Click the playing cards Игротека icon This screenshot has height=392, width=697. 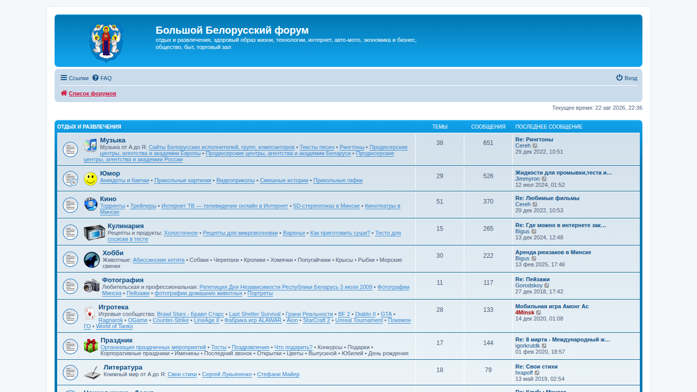click(90, 313)
